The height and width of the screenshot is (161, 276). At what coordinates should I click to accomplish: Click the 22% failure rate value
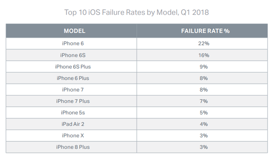[x=204, y=43]
